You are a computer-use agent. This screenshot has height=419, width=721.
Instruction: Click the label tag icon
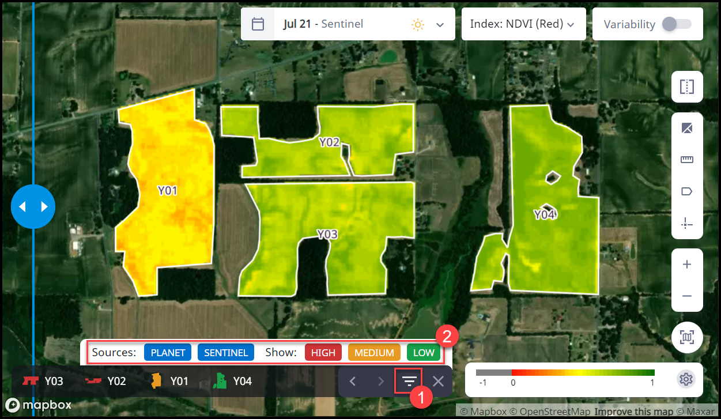point(687,191)
